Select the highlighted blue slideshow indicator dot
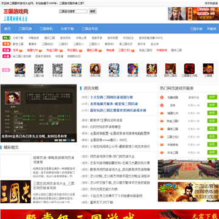 (69, 140)
